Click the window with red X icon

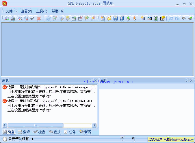(x=80, y=18)
